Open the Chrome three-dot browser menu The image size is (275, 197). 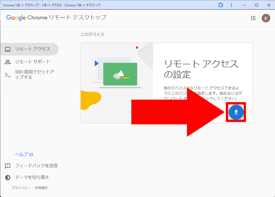[231, 5]
